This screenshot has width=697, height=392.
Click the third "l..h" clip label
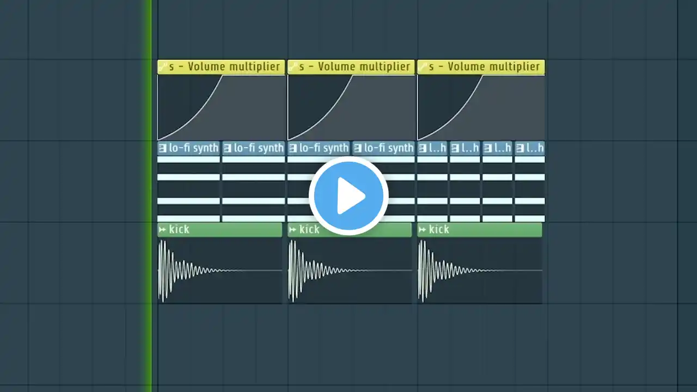tap(503, 148)
